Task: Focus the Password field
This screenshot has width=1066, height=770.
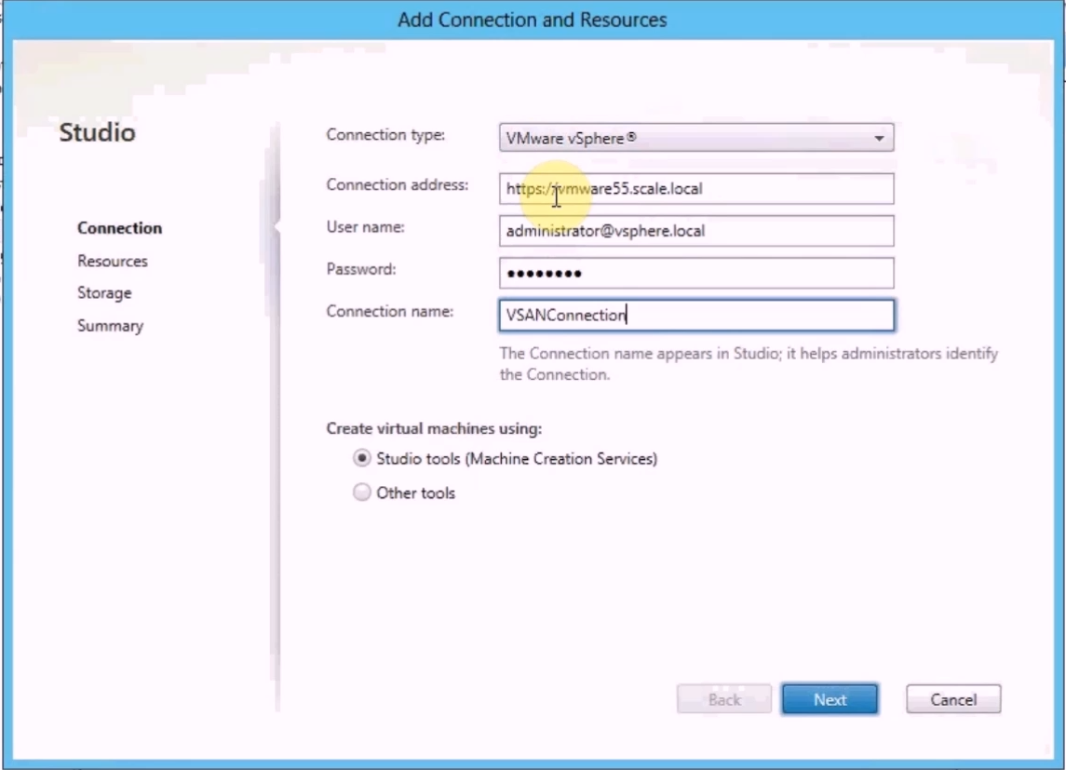Action: coord(695,273)
